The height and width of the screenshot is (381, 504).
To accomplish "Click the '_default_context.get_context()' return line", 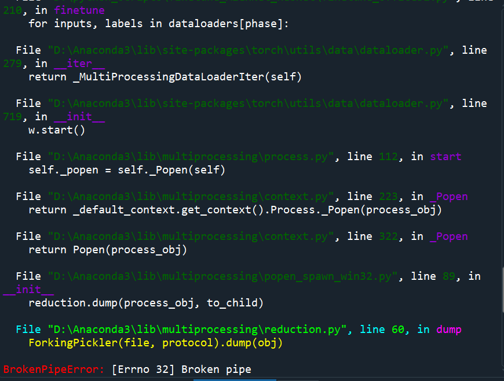I will (x=235, y=210).
